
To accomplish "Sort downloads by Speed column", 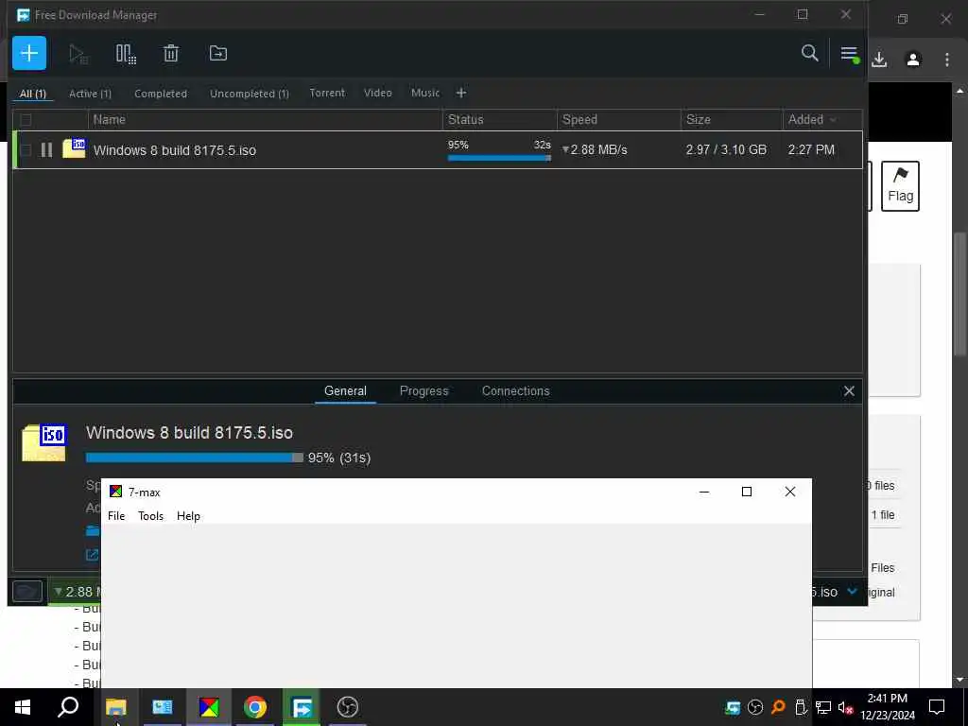I will [x=618, y=120].
